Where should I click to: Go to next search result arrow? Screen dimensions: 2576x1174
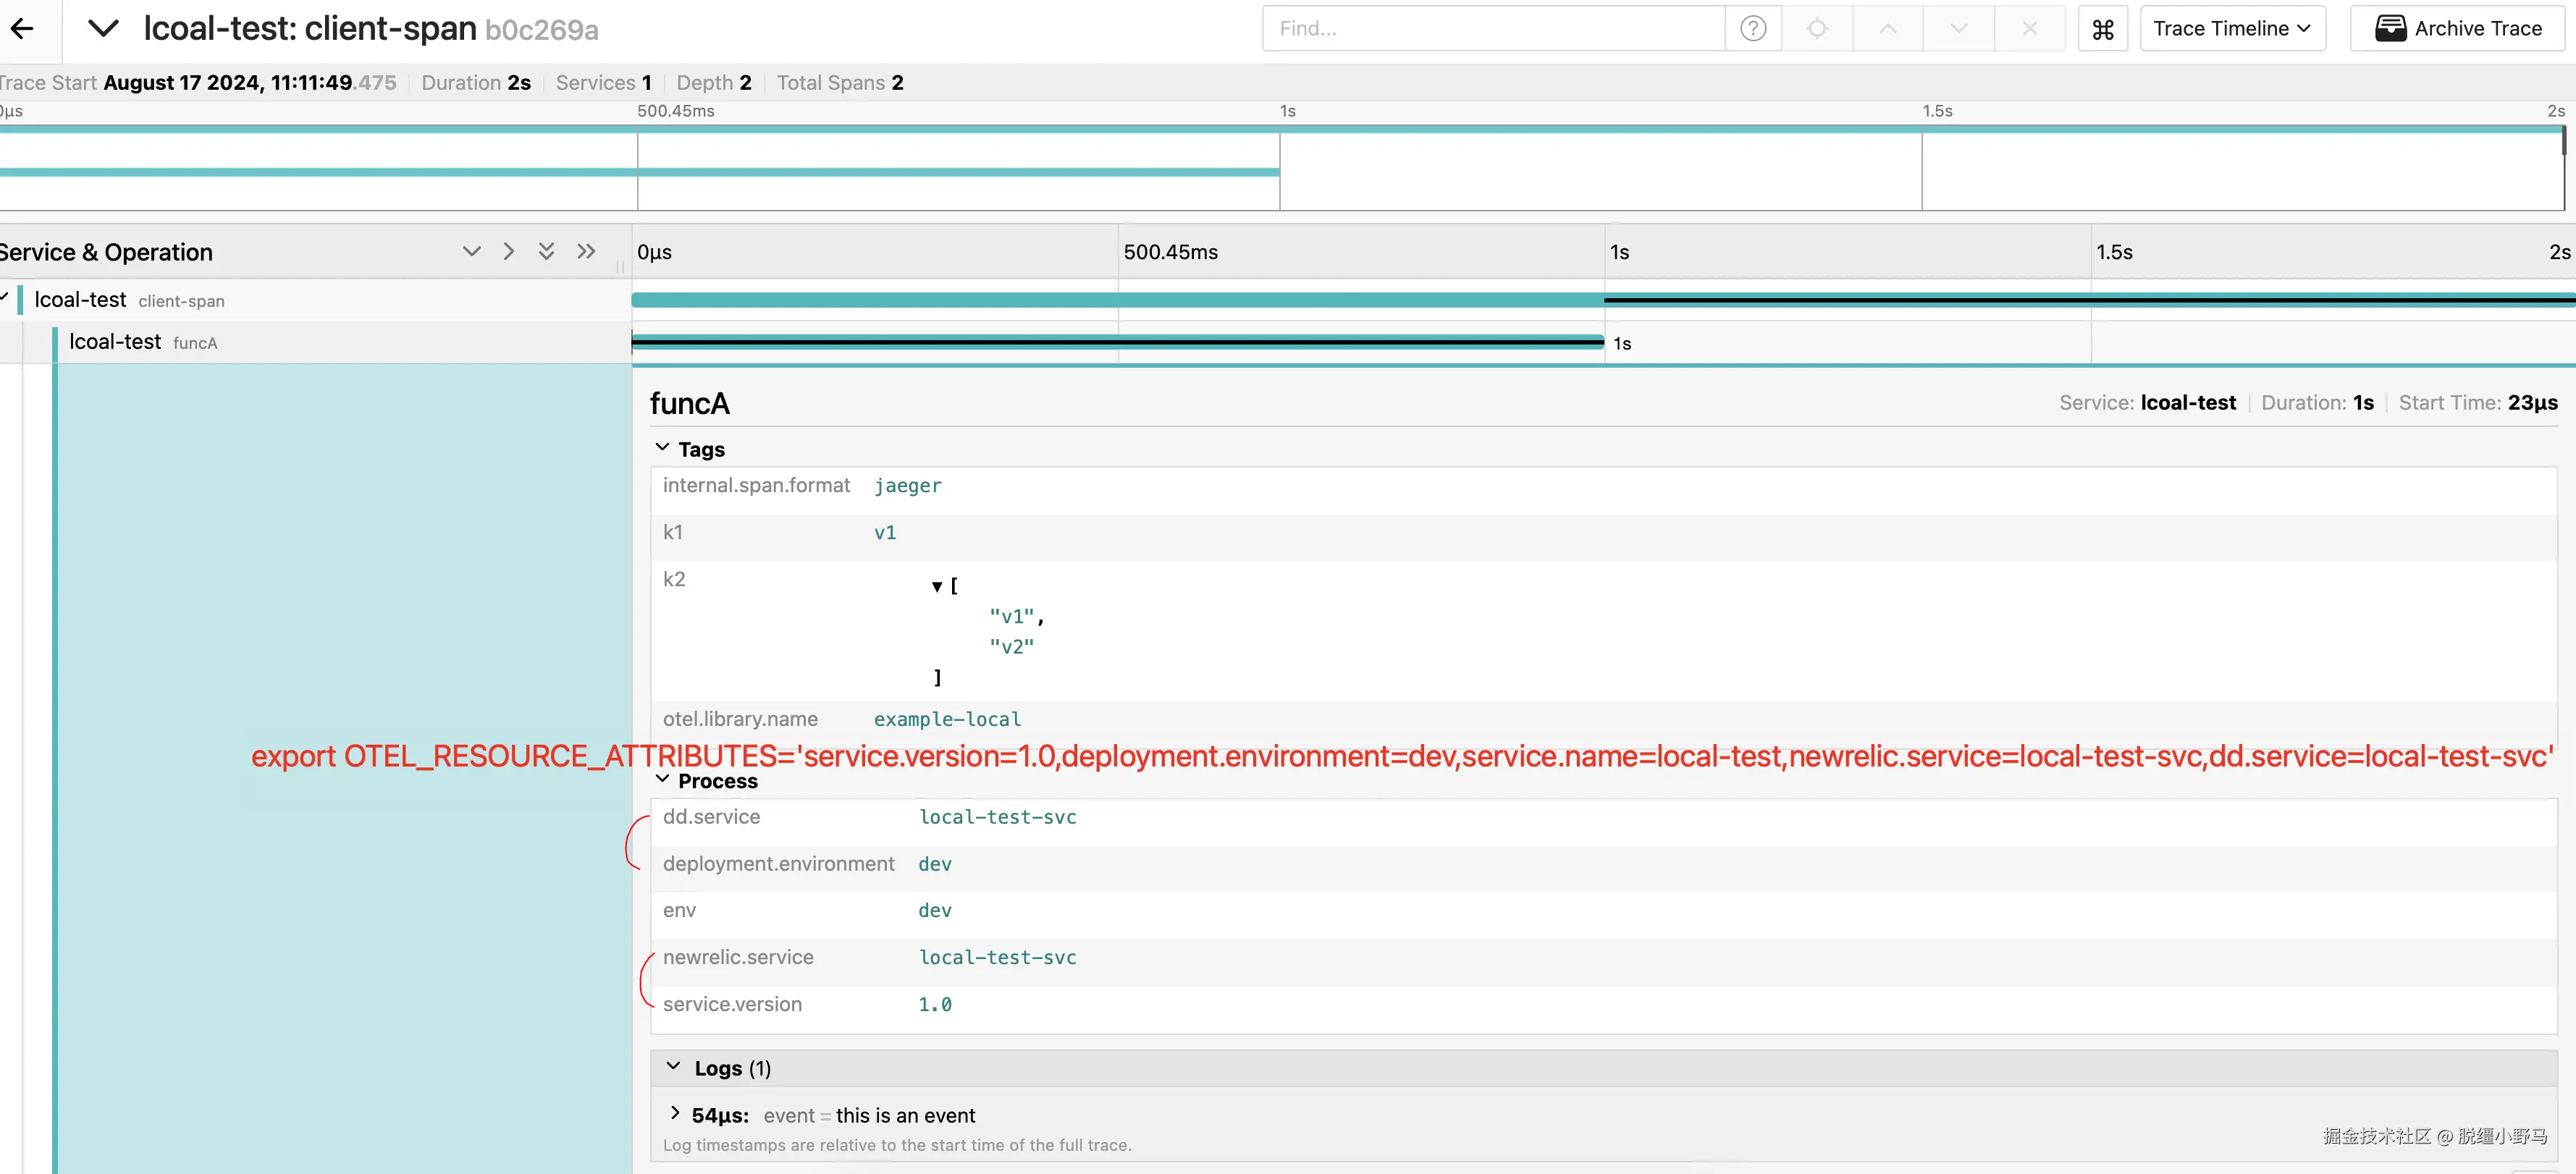[1958, 29]
